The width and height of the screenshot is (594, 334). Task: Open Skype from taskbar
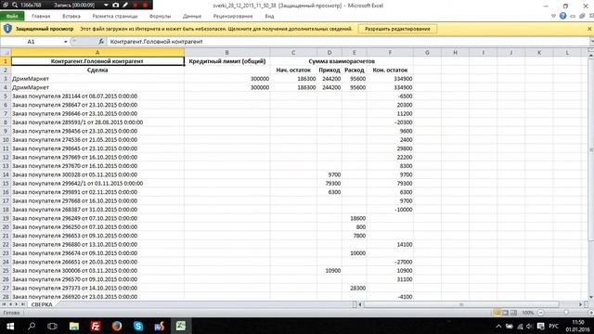(x=138, y=326)
